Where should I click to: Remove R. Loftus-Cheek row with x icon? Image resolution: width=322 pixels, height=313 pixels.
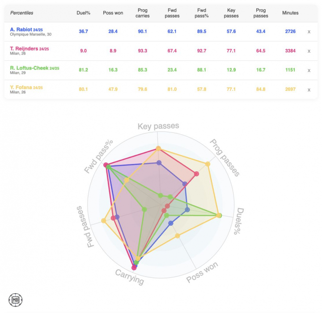(309, 70)
